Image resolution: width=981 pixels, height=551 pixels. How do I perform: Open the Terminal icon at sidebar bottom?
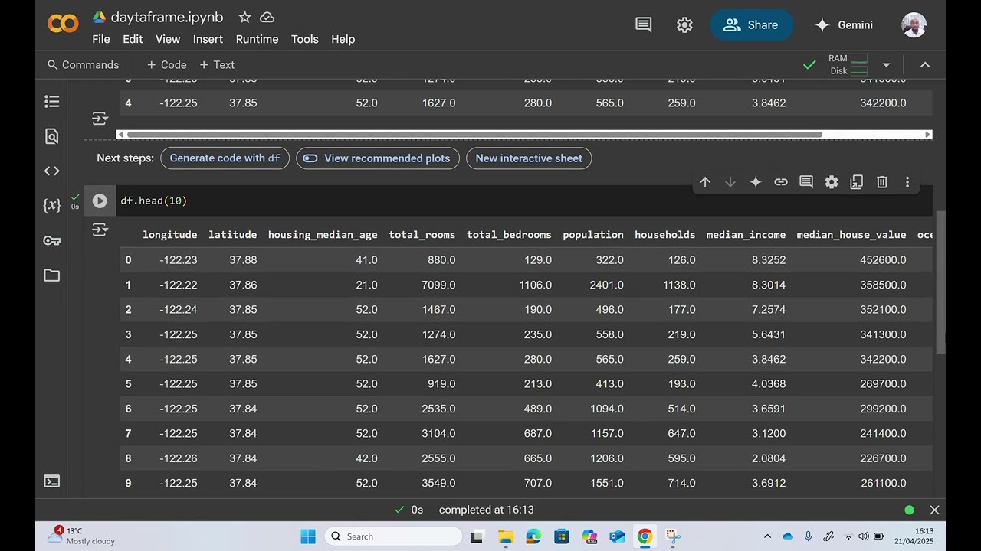pos(51,481)
